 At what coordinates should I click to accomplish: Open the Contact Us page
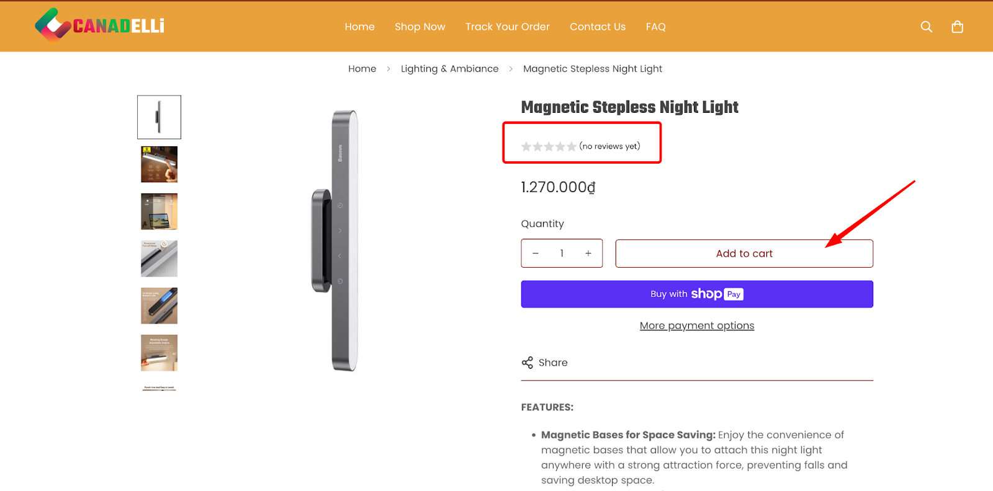coord(598,27)
